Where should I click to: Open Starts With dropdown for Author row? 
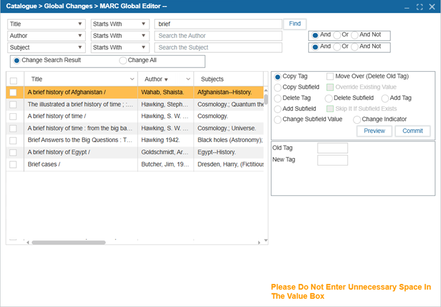click(119, 36)
